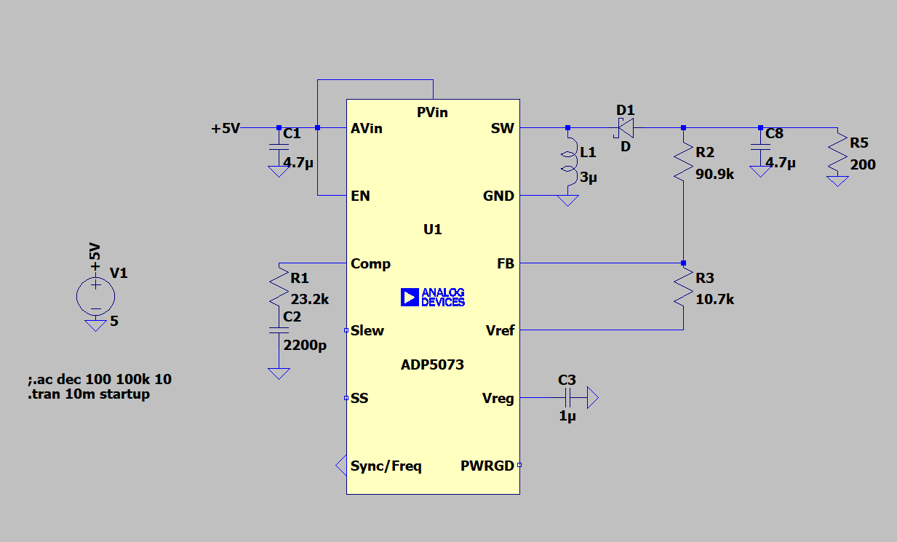Click the ground symbol below C2

point(277,373)
